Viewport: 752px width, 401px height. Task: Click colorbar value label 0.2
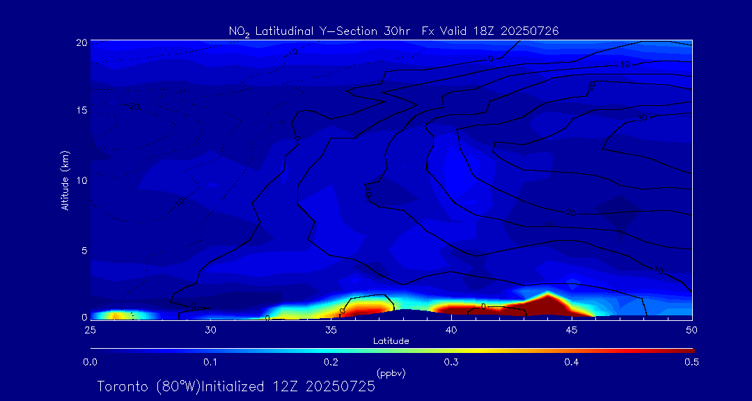(x=331, y=362)
